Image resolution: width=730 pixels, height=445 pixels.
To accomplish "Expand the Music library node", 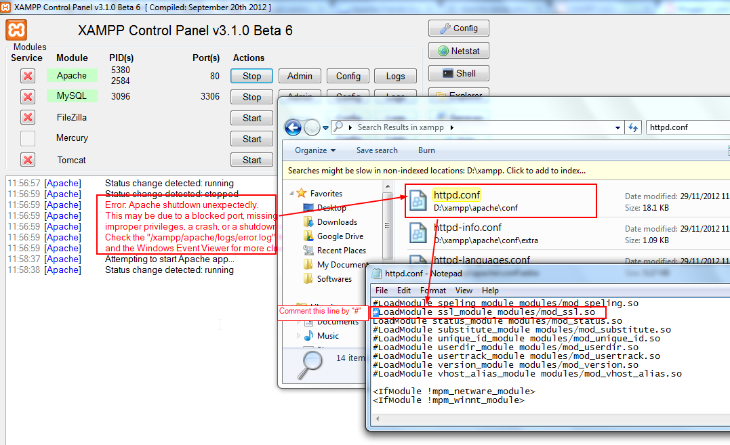I will pos(298,335).
